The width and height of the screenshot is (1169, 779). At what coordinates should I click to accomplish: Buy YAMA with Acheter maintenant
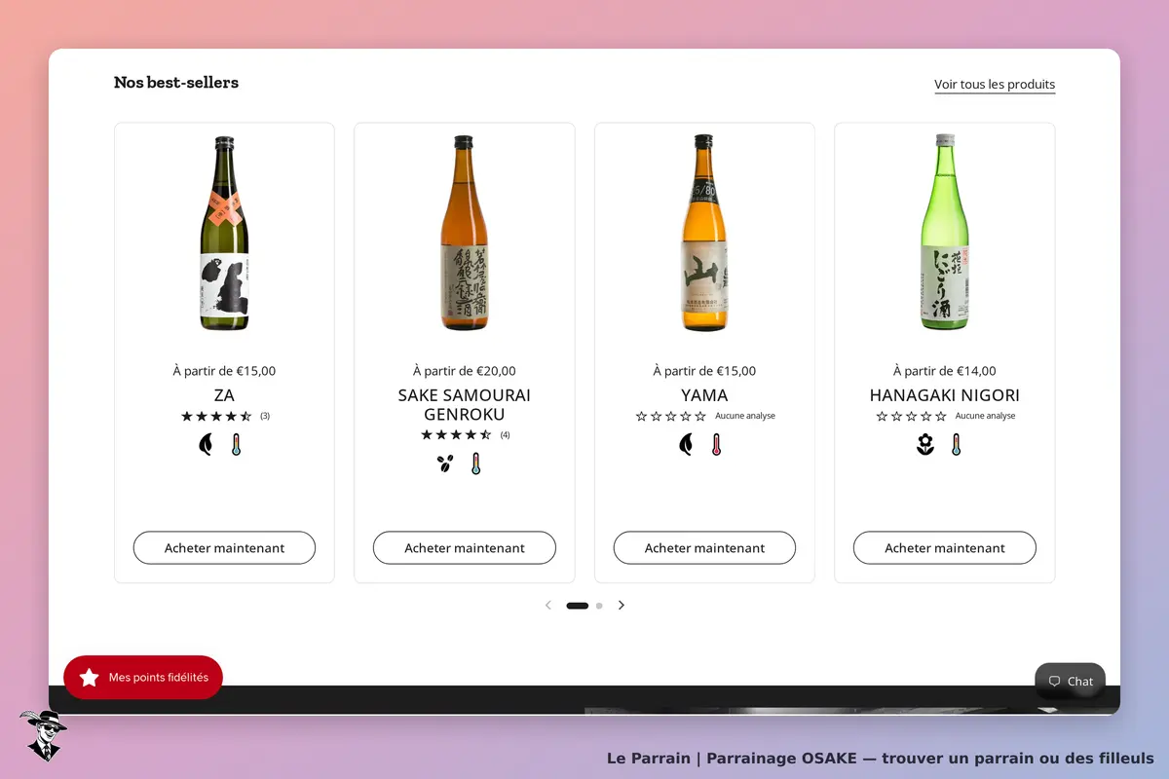[704, 548]
